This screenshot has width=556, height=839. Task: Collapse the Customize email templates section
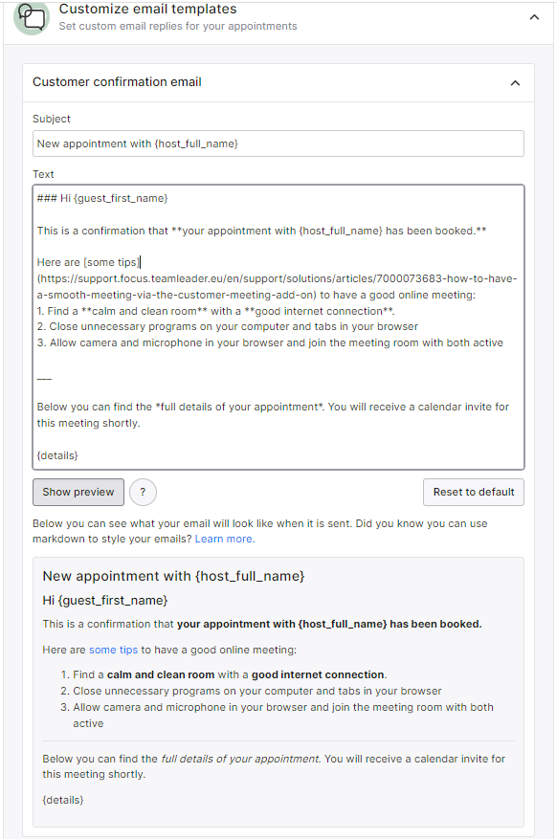point(534,17)
